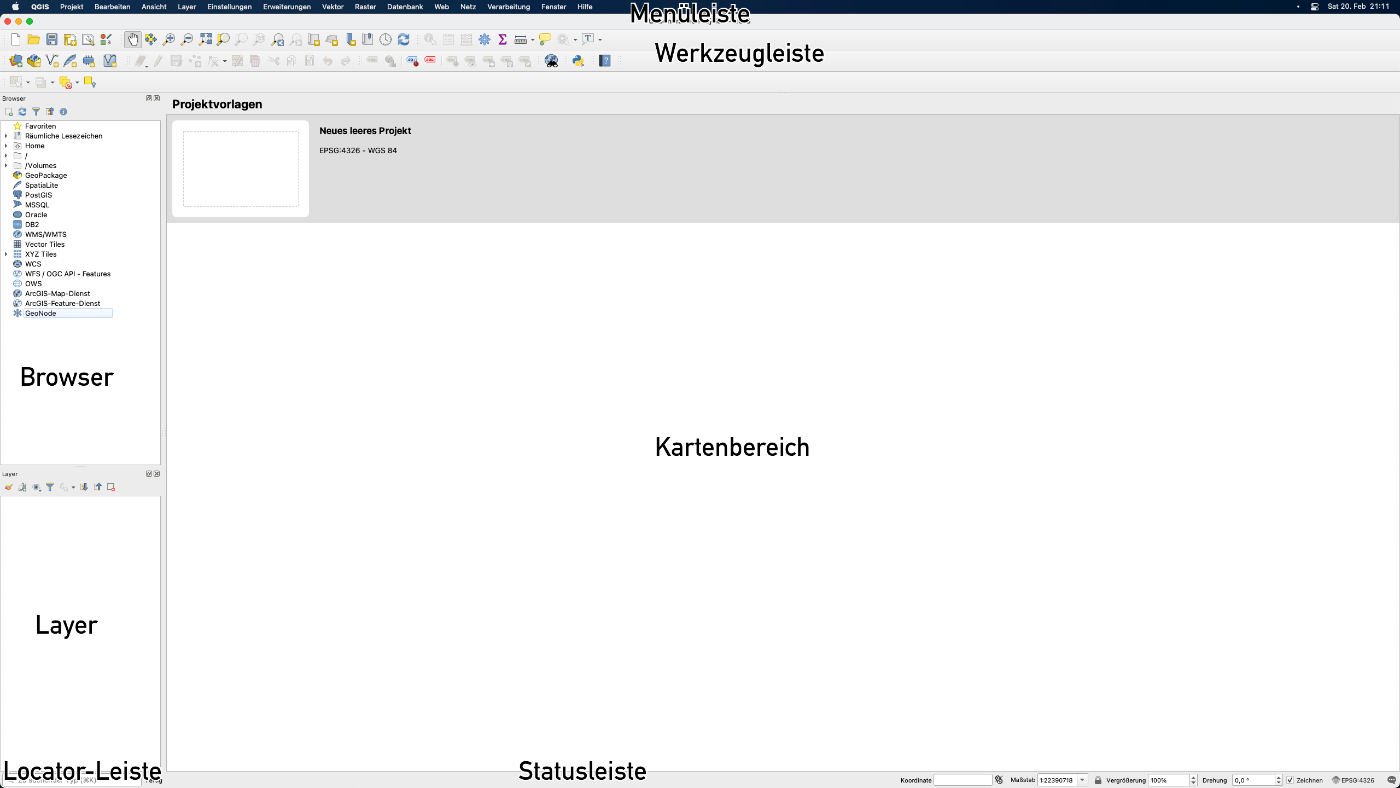1400x788 pixels.
Task: Click the Refresh map icon
Action: pos(404,39)
